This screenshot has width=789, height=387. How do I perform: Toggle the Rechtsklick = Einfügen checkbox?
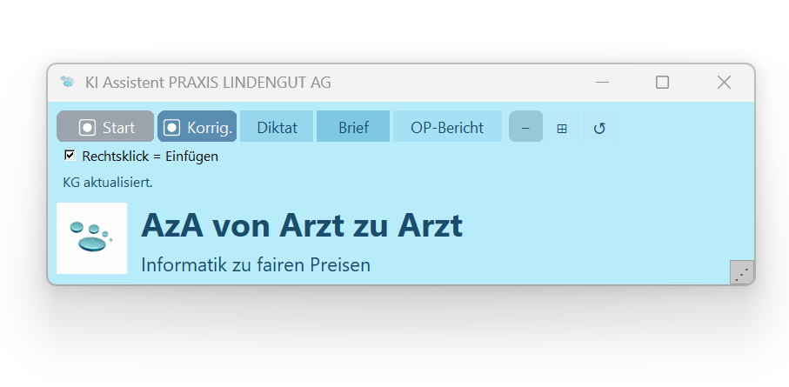point(70,156)
